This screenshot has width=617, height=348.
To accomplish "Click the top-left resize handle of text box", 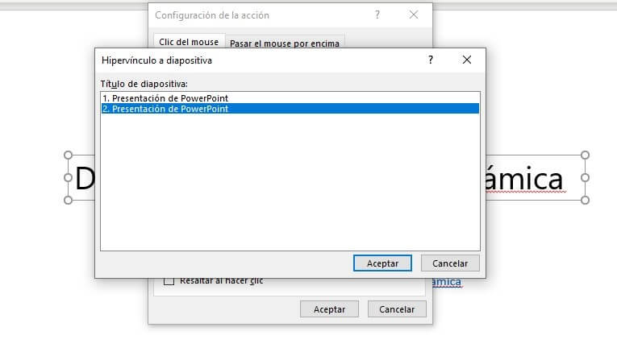I will [x=68, y=155].
